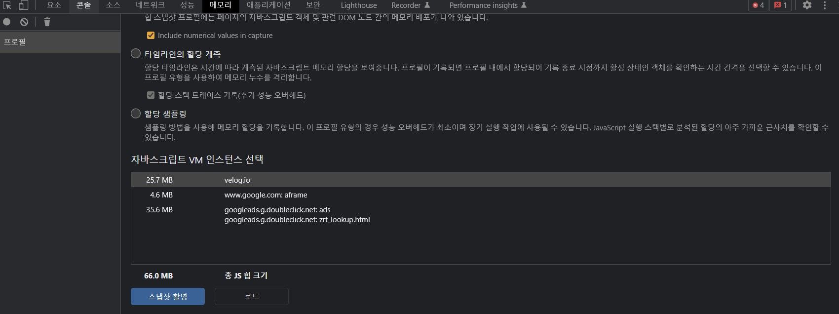The height and width of the screenshot is (314, 839).
Task: Switch to the 네트워크 tab
Action: pyautogui.click(x=150, y=5)
